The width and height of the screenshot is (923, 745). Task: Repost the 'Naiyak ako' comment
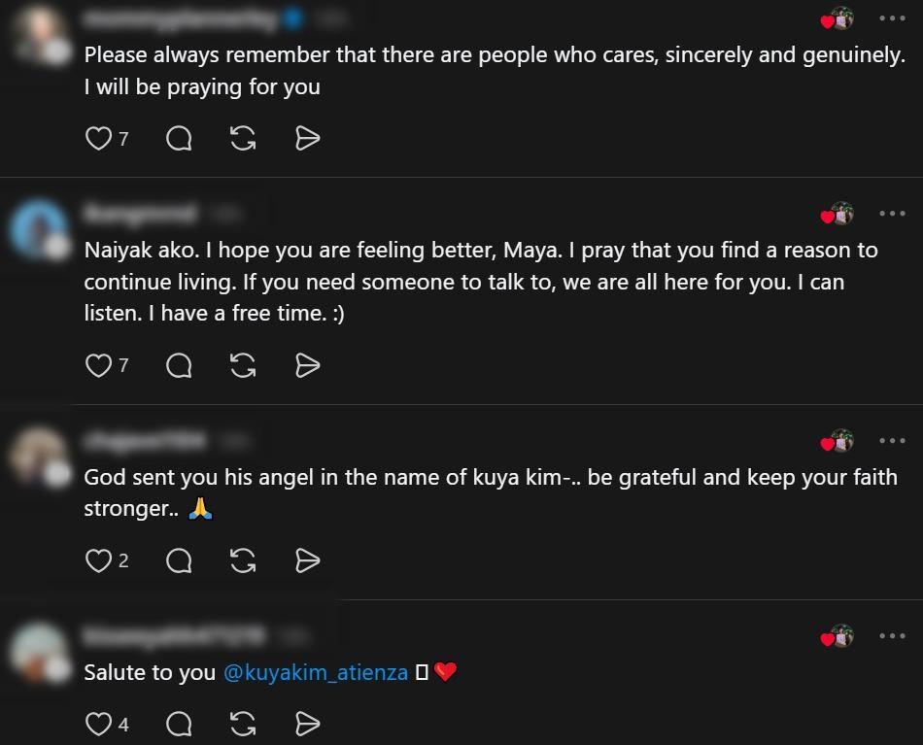pyautogui.click(x=243, y=365)
